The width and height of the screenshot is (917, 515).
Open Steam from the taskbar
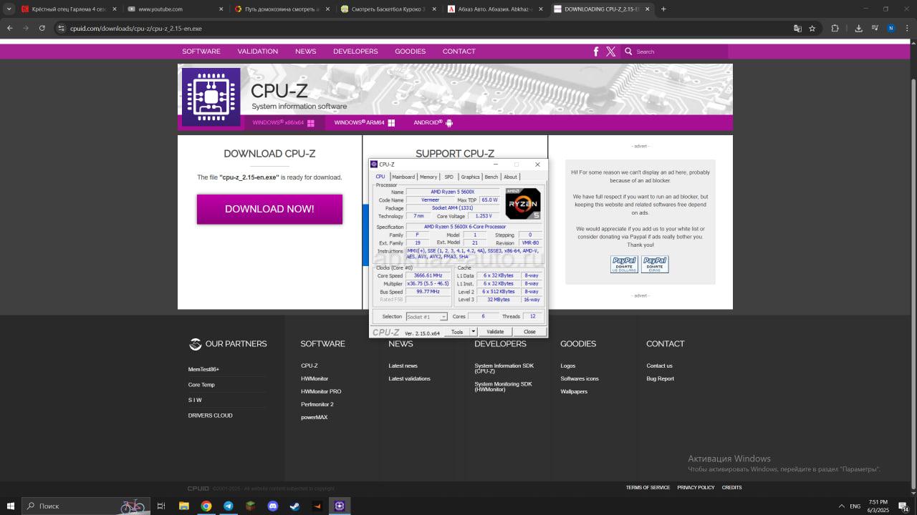(294, 506)
